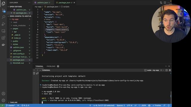The image size is (191, 107).
Task: Open the Explorer view in activity bar
Action: coord(3,3)
